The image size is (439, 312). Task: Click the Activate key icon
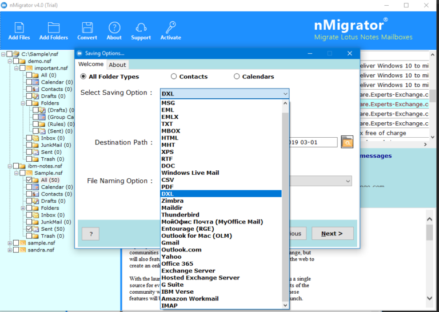click(x=170, y=27)
